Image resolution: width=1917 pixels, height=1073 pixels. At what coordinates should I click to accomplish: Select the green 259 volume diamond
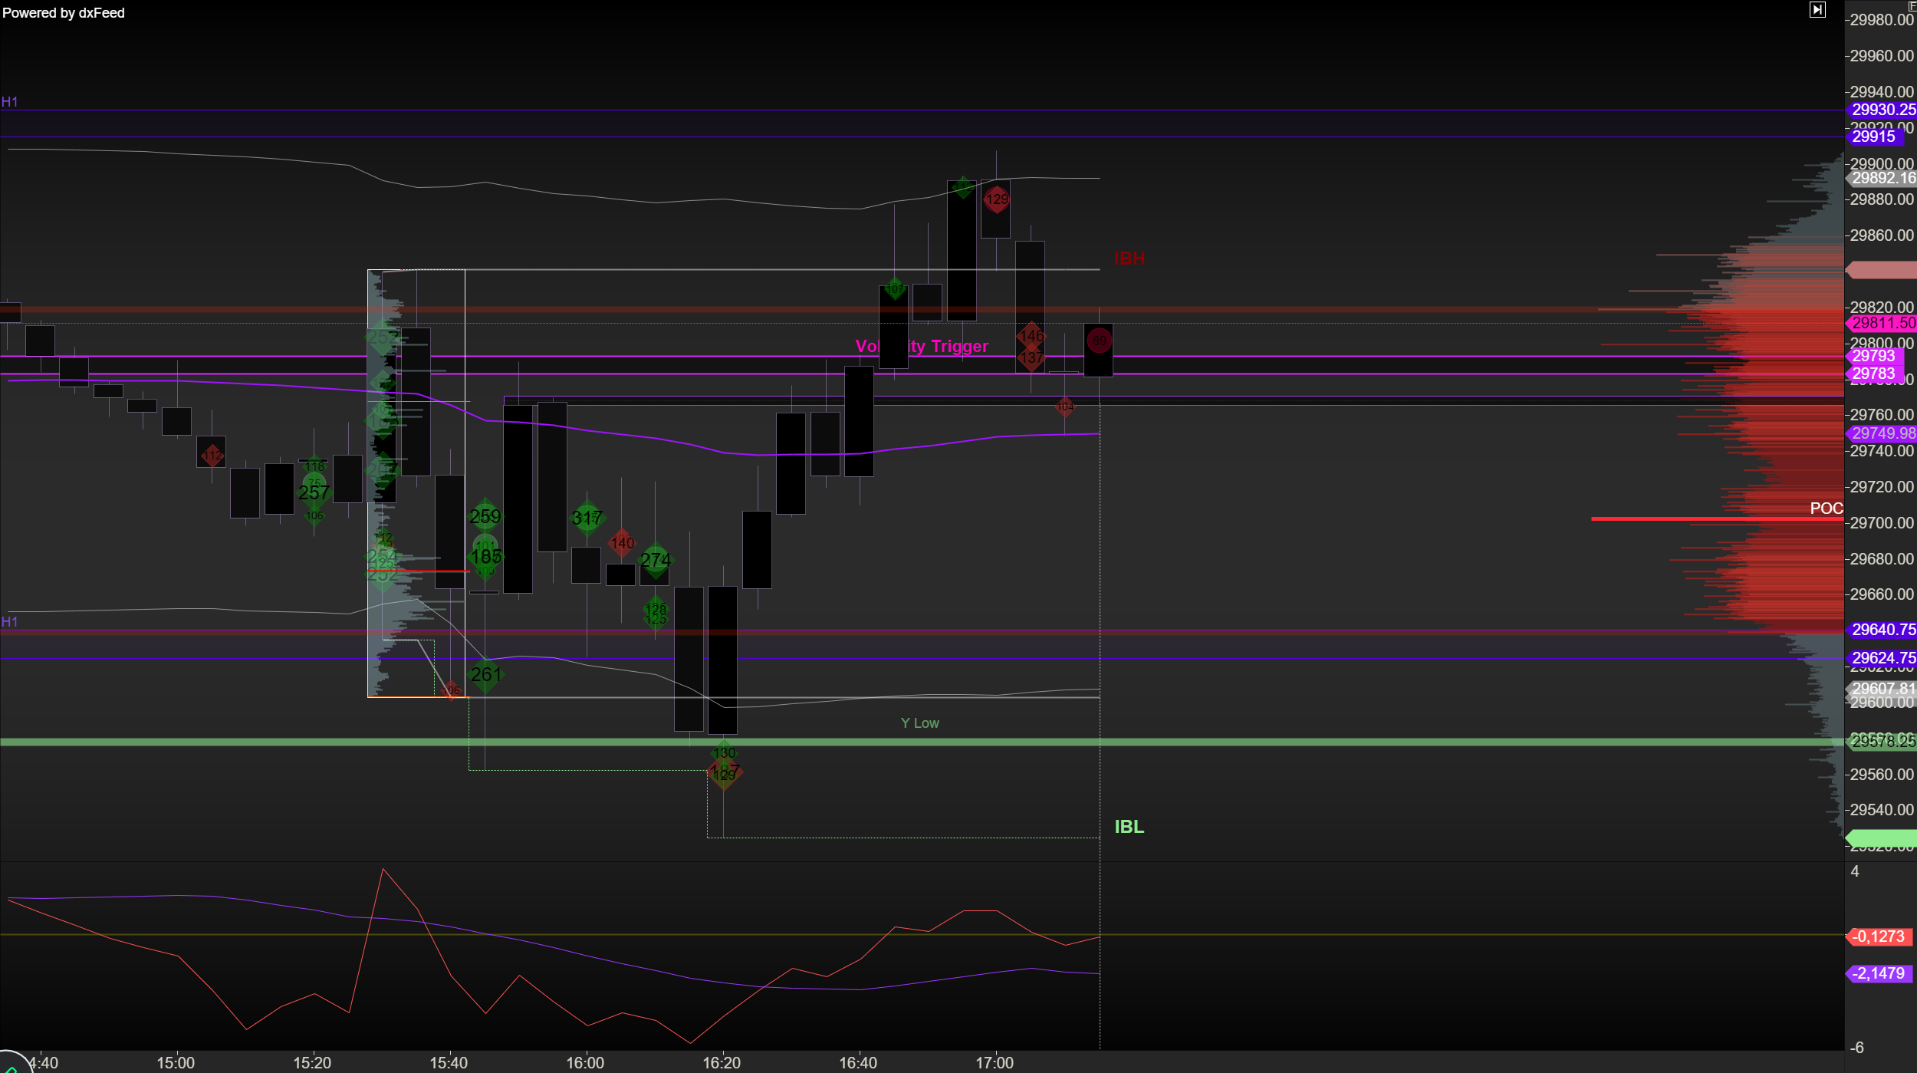point(485,517)
